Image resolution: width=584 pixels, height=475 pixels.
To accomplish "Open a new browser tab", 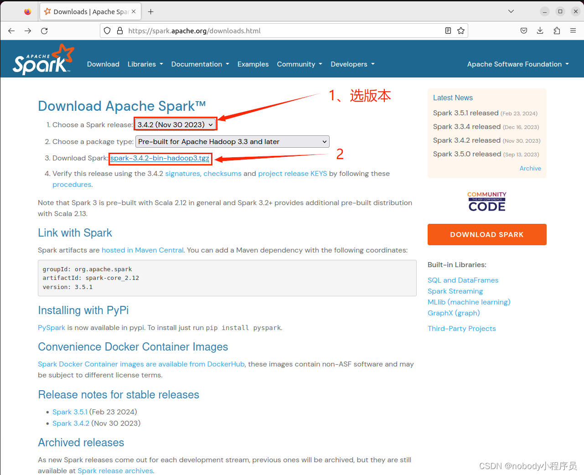I will 151,11.
